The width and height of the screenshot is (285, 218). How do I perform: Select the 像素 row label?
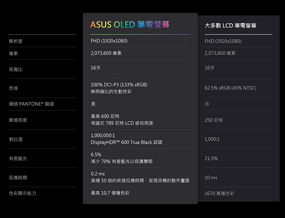click(x=13, y=53)
